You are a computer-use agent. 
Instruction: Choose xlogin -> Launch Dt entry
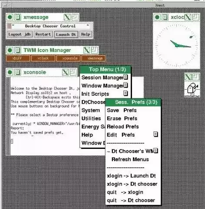(133, 176)
